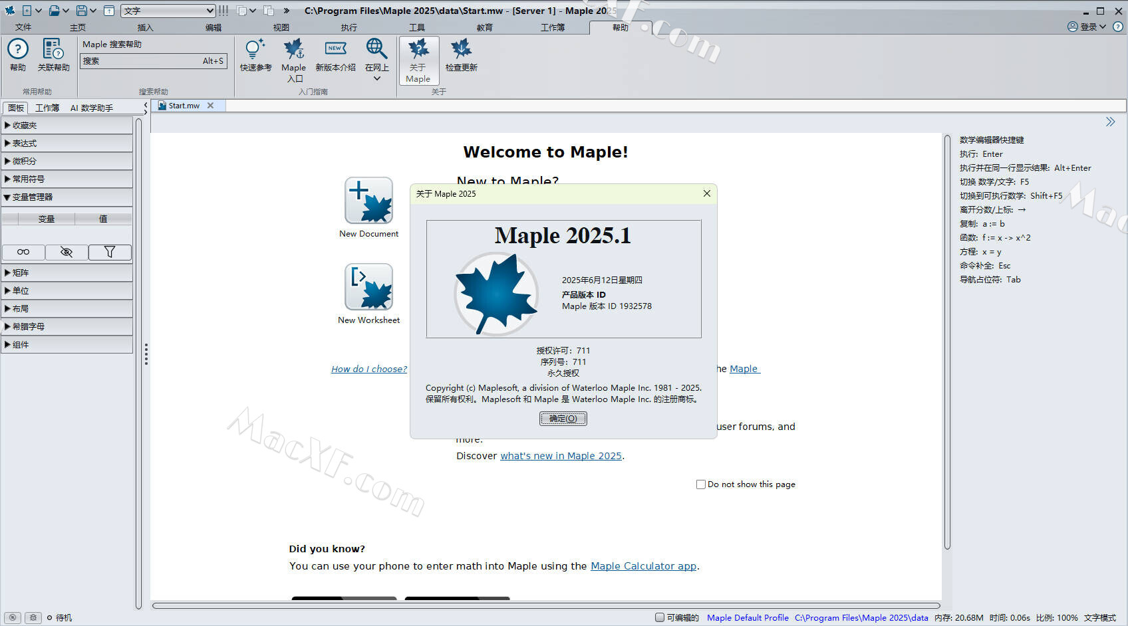
Task: Click the variable link icon button
Action: pos(23,252)
